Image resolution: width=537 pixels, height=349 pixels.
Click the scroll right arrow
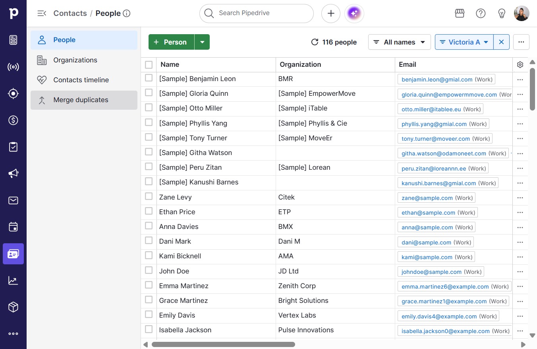[523, 345]
